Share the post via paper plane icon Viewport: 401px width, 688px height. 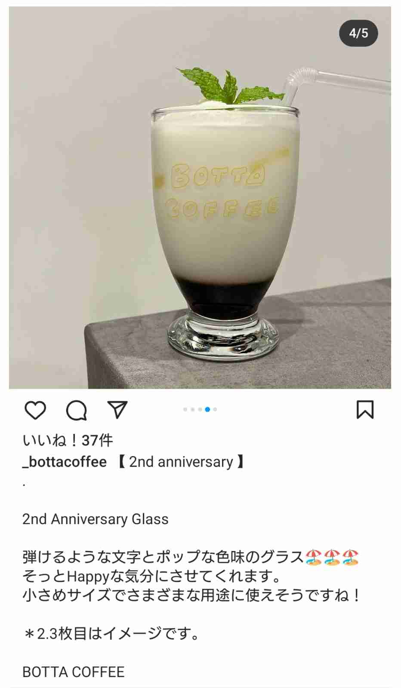[117, 410]
